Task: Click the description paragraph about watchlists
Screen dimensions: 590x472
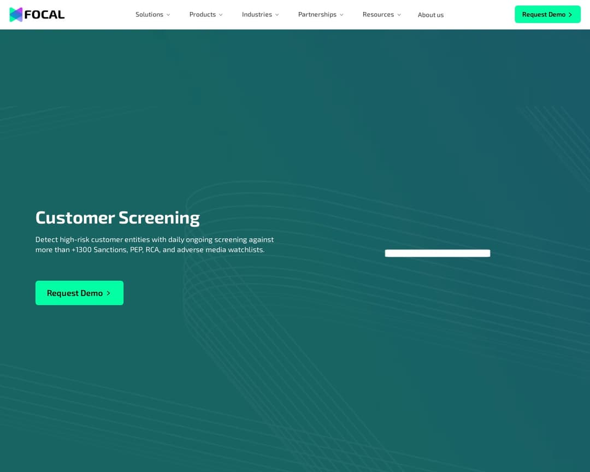Action: tap(155, 244)
